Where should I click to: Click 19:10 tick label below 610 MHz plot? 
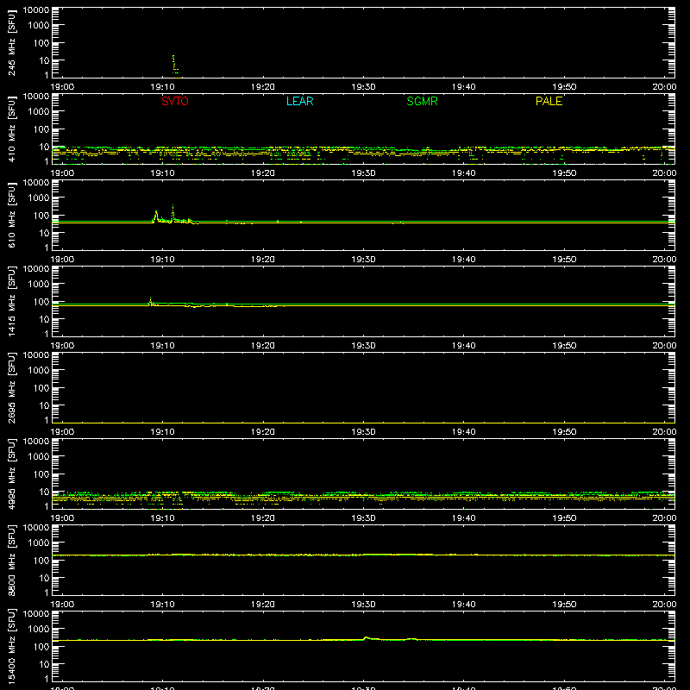(162, 260)
